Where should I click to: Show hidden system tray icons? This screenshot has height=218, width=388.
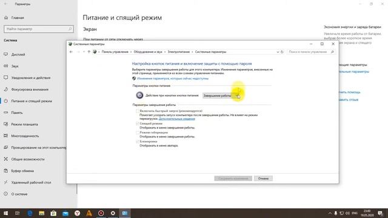(330, 213)
